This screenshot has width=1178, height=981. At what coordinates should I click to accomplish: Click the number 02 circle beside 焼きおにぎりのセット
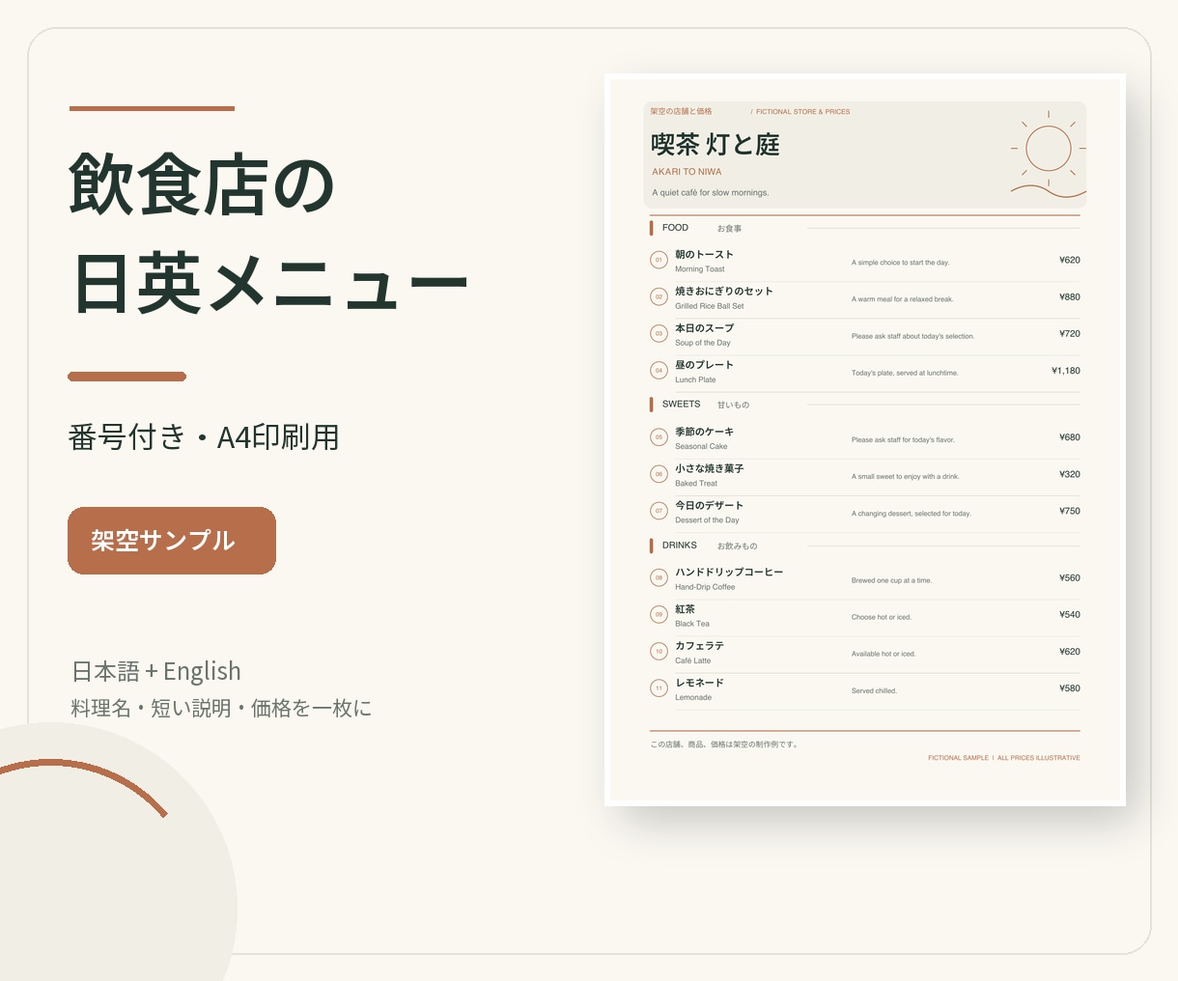point(659,297)
